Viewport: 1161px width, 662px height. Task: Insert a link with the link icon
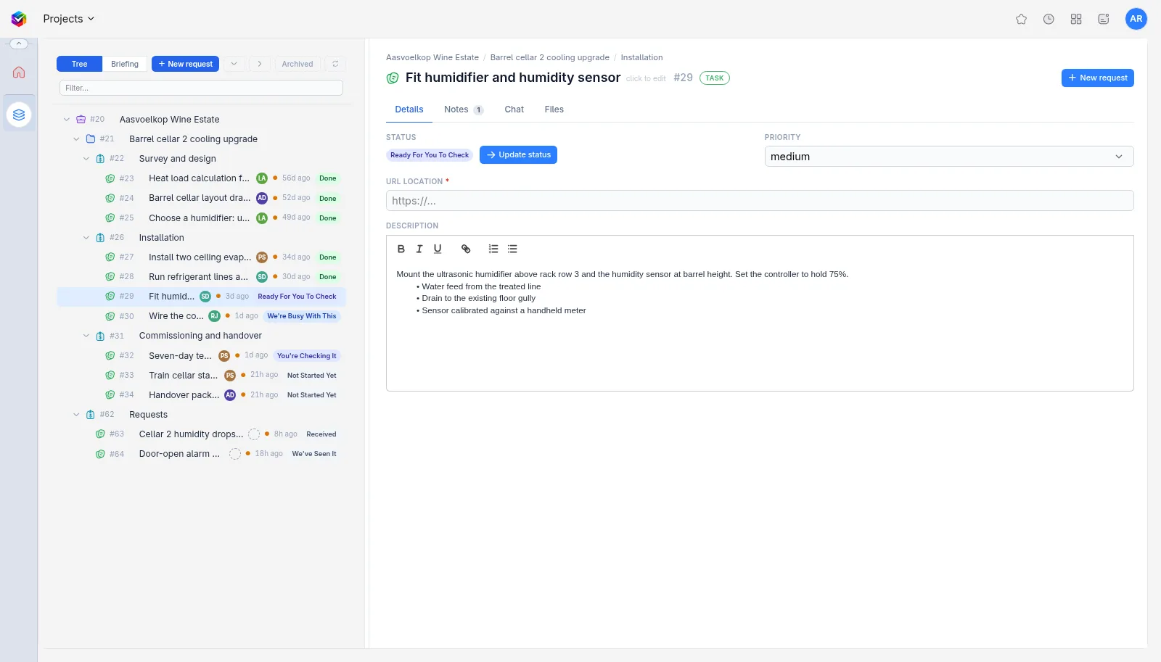click(466, 249)
